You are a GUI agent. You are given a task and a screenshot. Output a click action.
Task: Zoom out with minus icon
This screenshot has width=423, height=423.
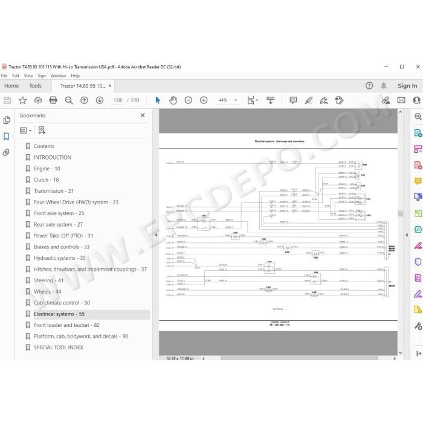point(189,100)
